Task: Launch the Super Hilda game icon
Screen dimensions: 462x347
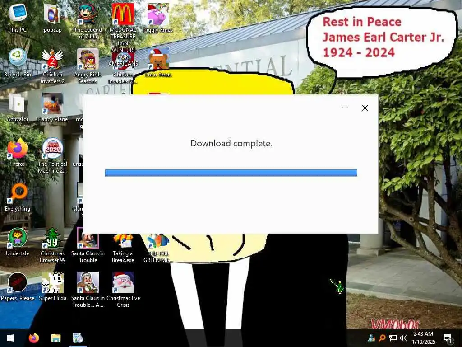Action: 52,287
